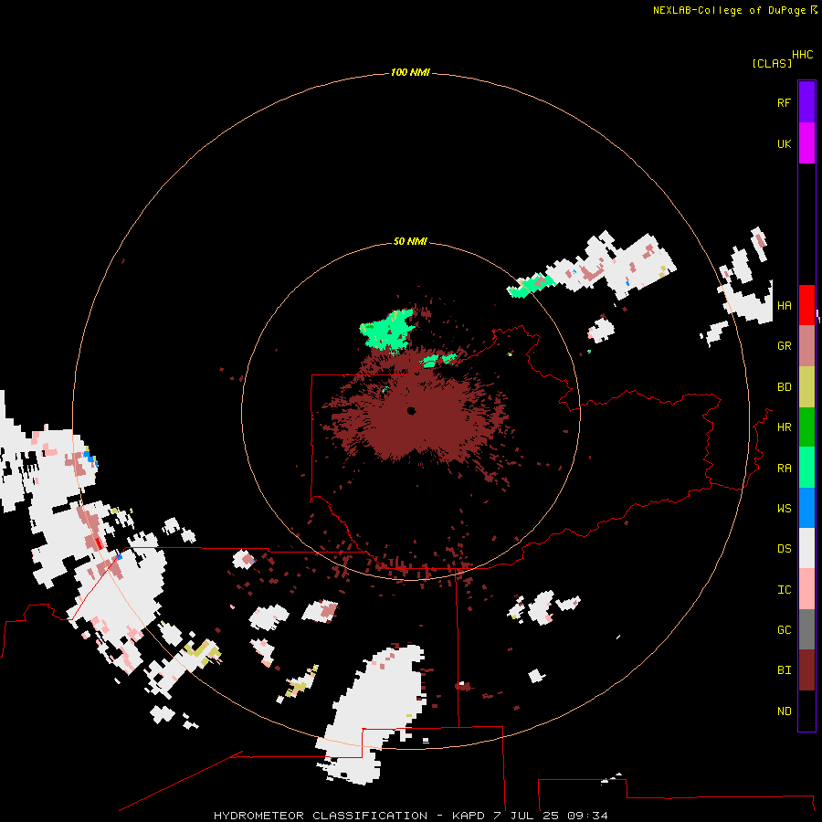Click the HHC product label

(802, 55)
